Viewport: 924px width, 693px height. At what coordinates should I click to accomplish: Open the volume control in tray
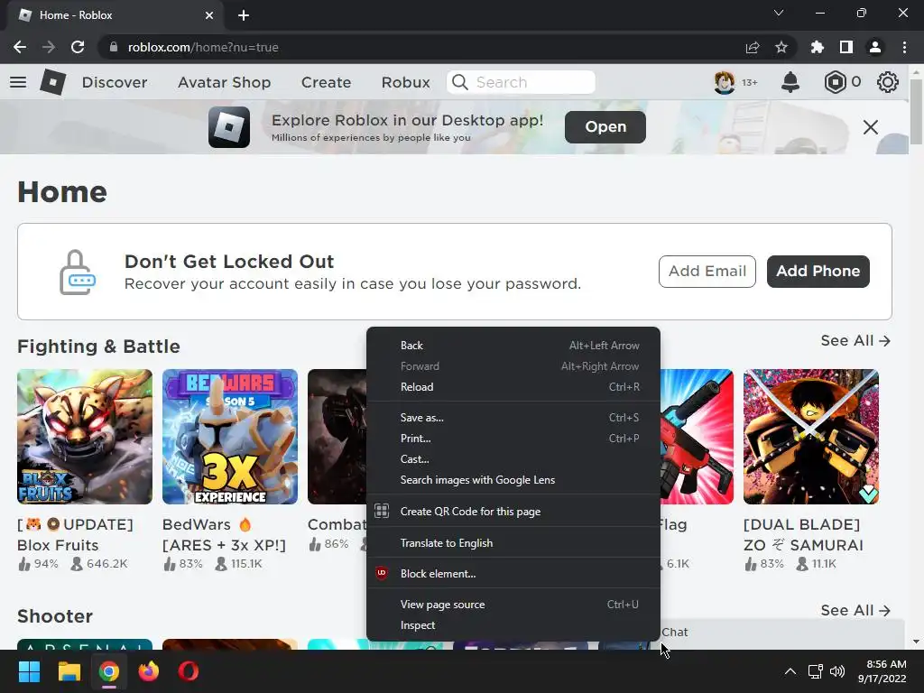coord(836,671)
